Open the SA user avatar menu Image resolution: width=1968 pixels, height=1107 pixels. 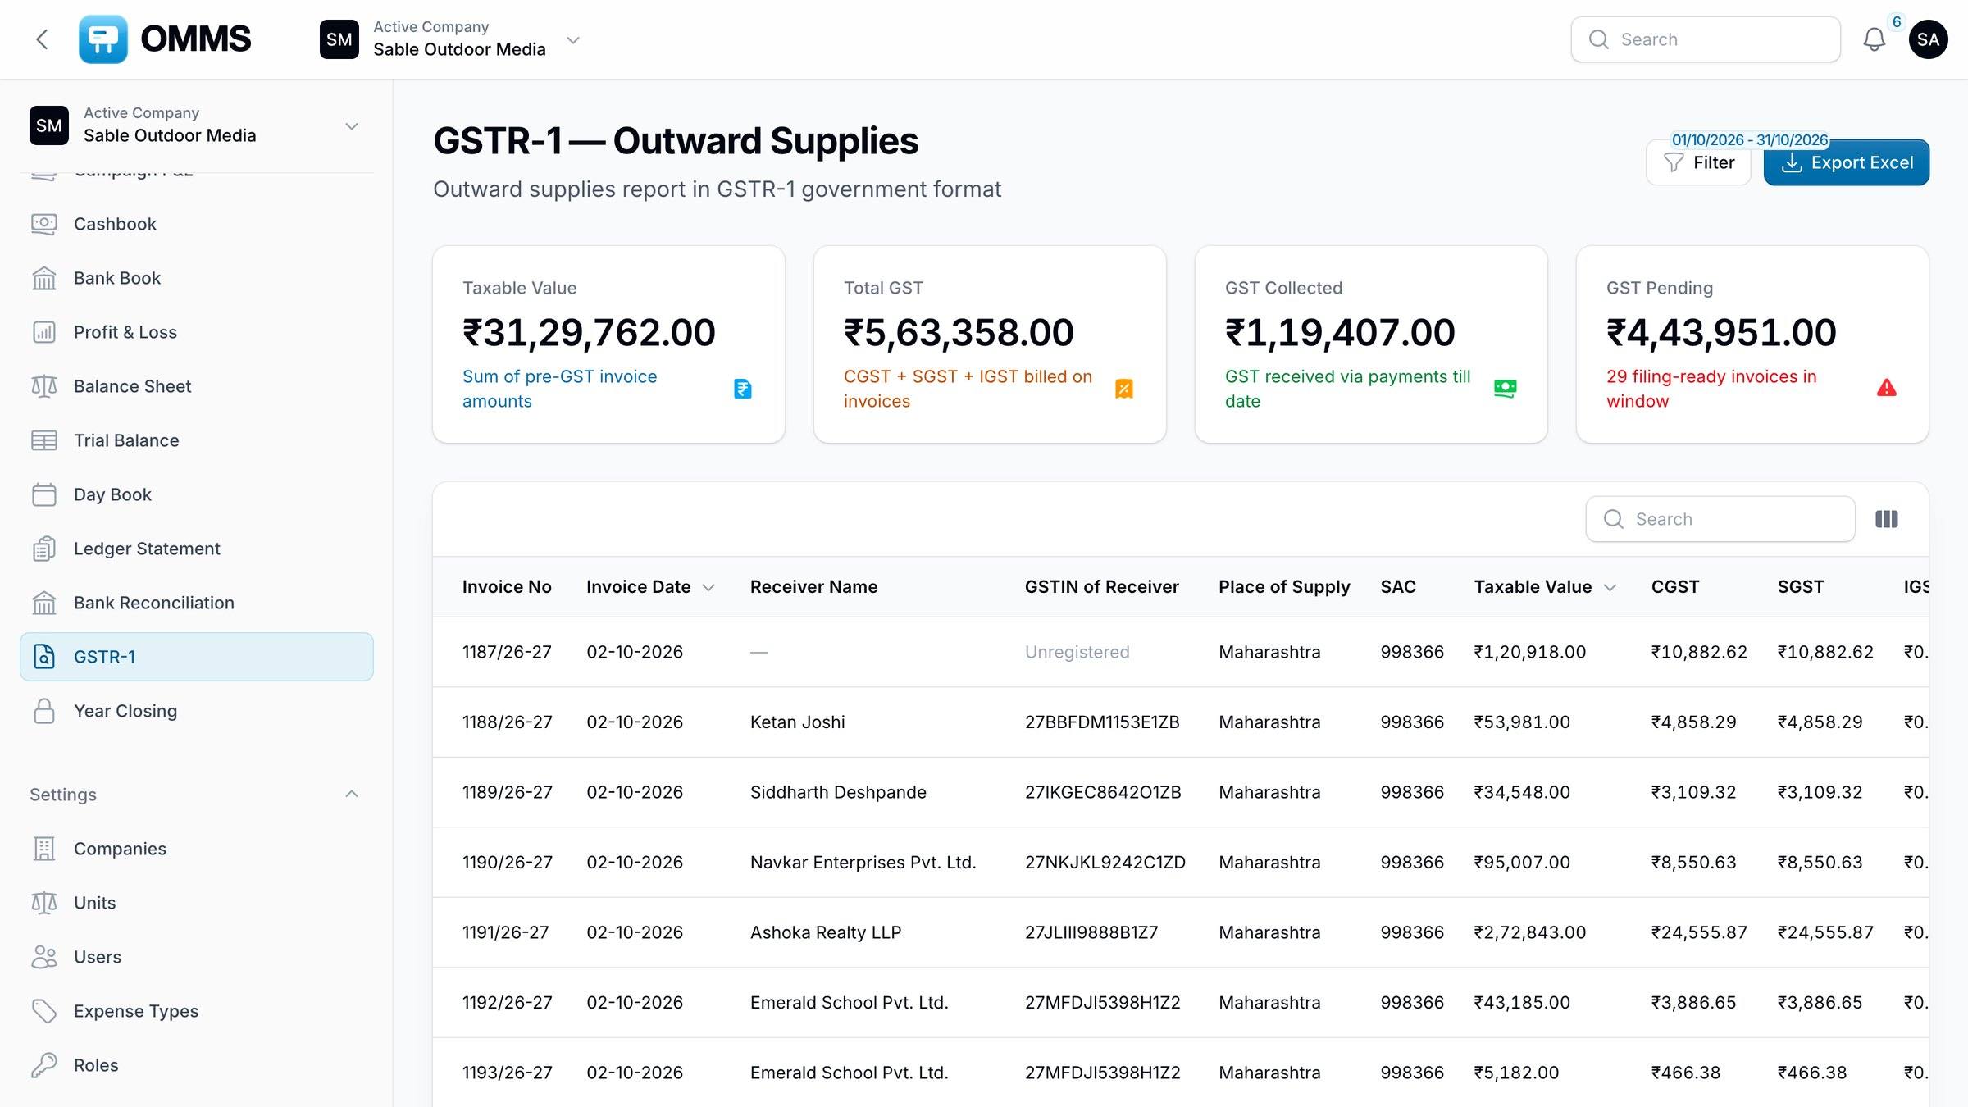point(1928,39)
